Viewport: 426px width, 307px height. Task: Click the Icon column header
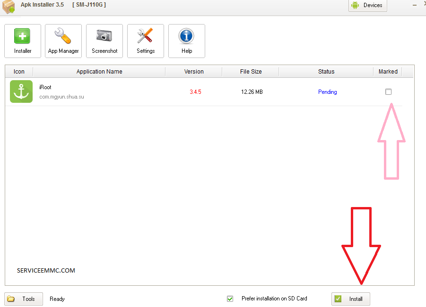19,72
